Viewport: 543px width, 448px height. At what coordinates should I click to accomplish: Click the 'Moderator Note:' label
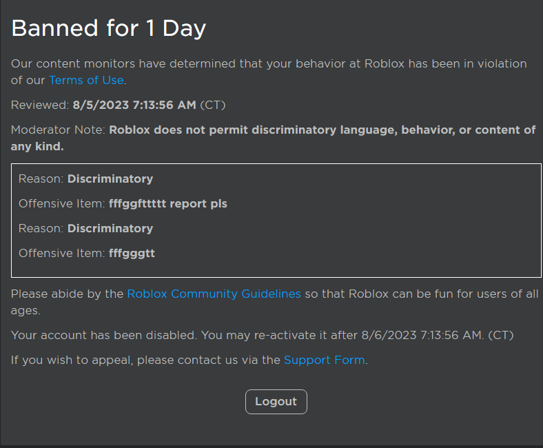point(58,130)
